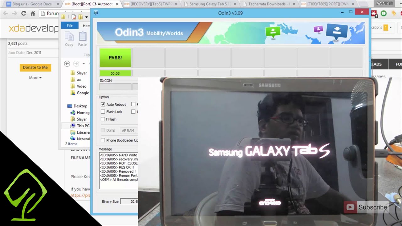This screenshot has width=402, height=226.
Task: Open the red asterisk extension in Chrome
Action: point(374,13)
